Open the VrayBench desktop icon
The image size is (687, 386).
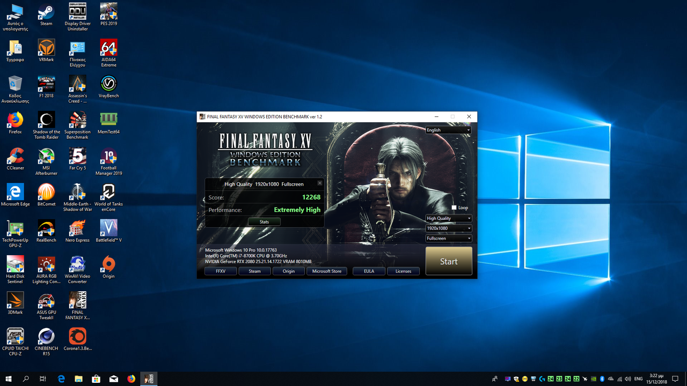[x=108, y=87]
